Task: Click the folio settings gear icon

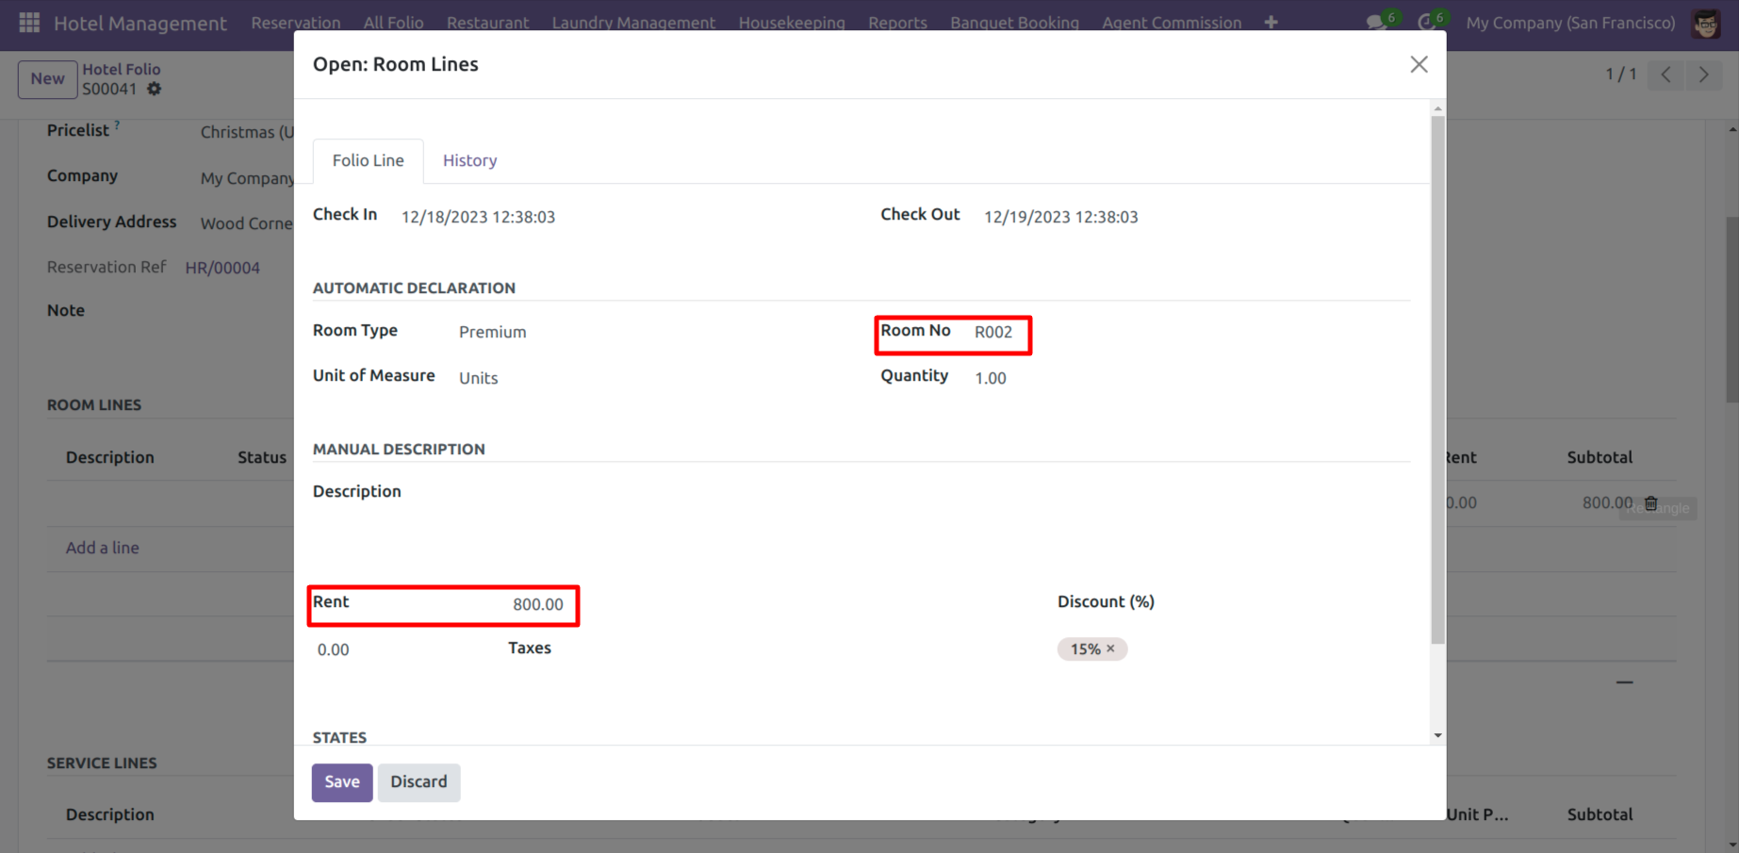Action: tap(155, 89)
